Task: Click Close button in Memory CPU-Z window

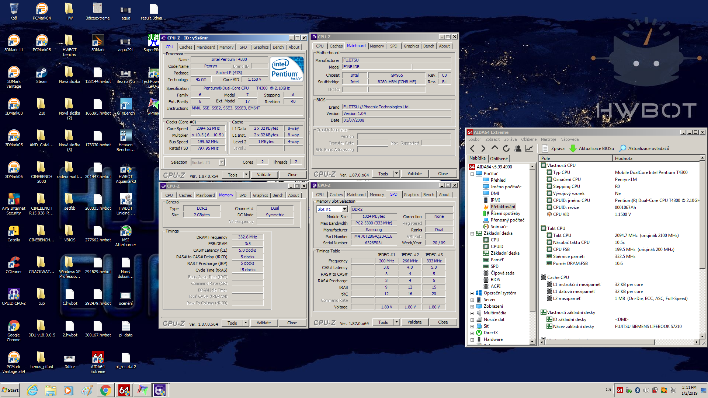Action: (x=292, y=323)
